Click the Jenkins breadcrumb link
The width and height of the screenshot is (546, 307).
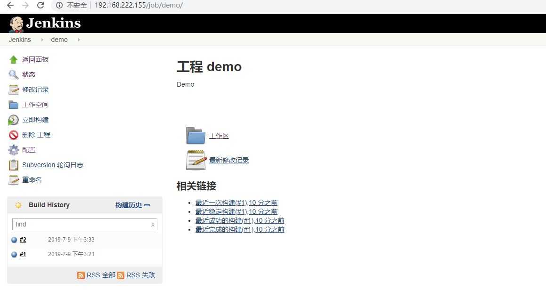pyautogui.click(x=20, y=40)
